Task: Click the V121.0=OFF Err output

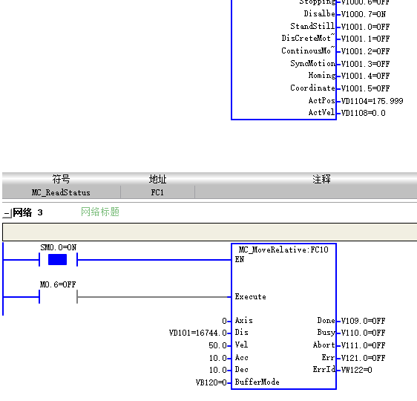Action: (x=363, y=358)
